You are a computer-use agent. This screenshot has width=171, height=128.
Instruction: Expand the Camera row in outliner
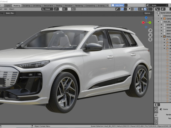[161, 18]
